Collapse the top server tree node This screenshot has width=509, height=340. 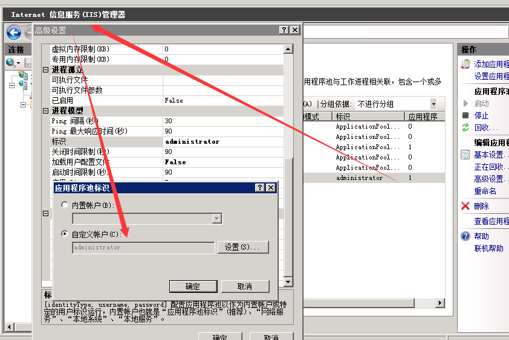tap(11, 86)
